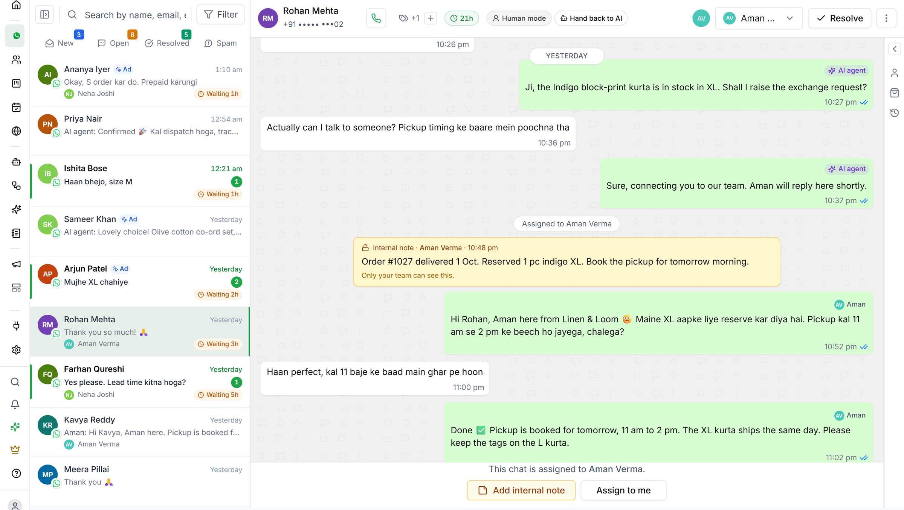Open orders bag icon in right rail
This screenshot has width=904, height=510.
click(x=895, y=93)
